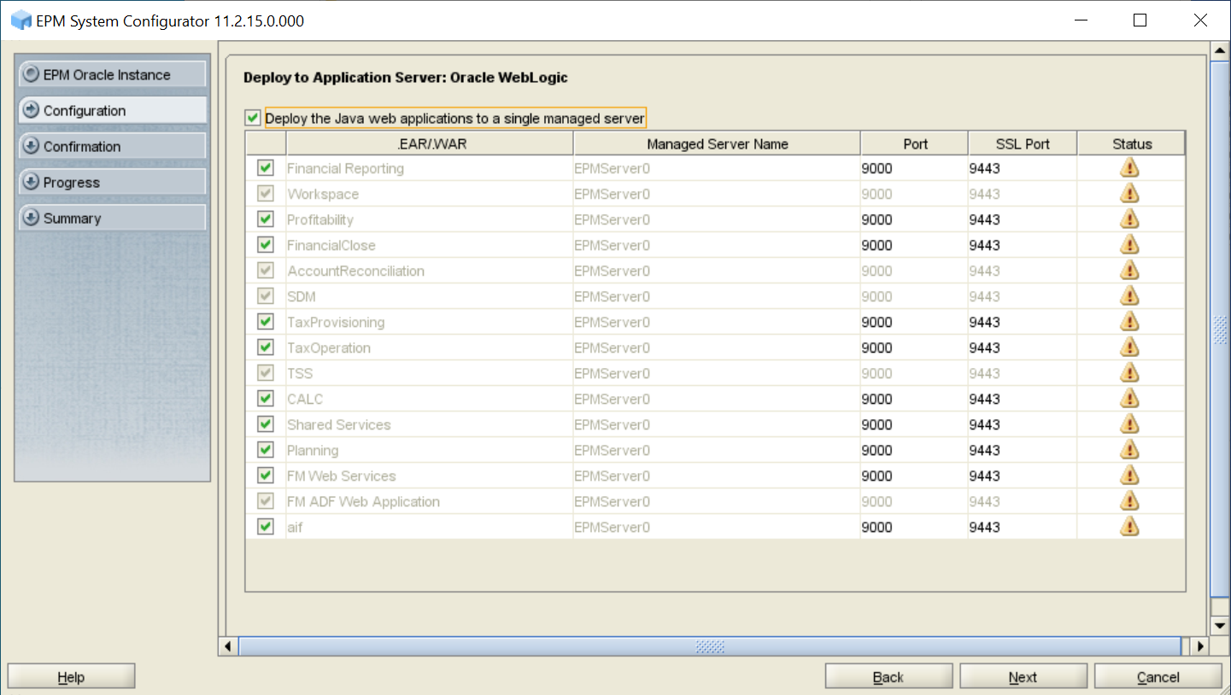Uncheck the TaxProvisioning checkbox
This screenshot has height=695, width=1231.
pyautogui.click(x=266, y=322)
